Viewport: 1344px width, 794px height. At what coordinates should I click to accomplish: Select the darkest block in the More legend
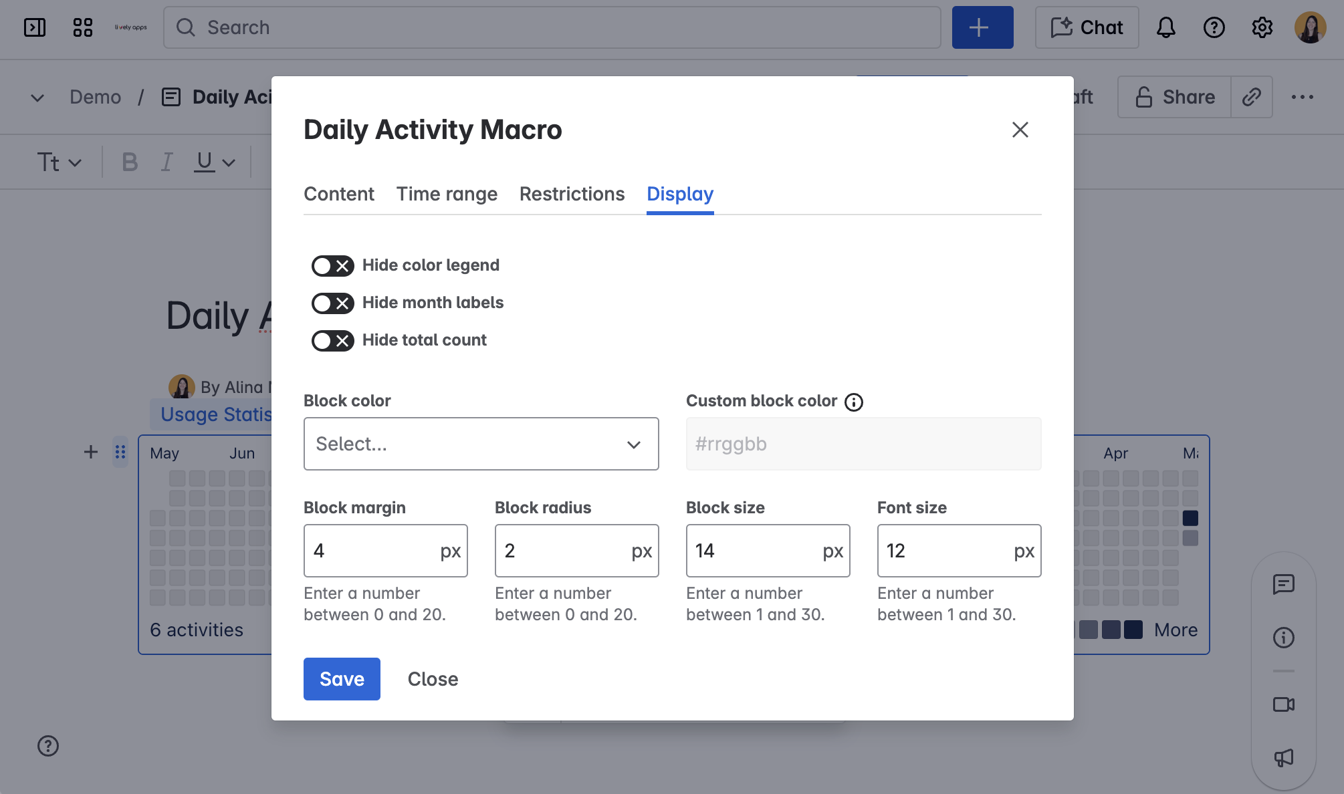(x=1132, y=629)
